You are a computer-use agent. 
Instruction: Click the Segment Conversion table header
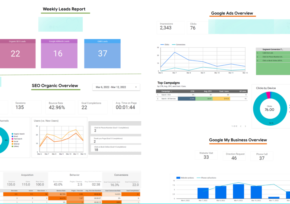click(273, 49)
